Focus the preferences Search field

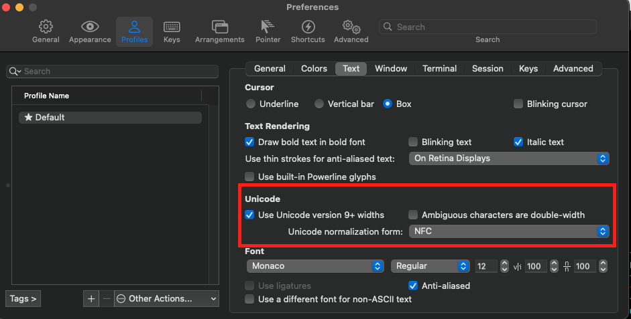point(487,27)
